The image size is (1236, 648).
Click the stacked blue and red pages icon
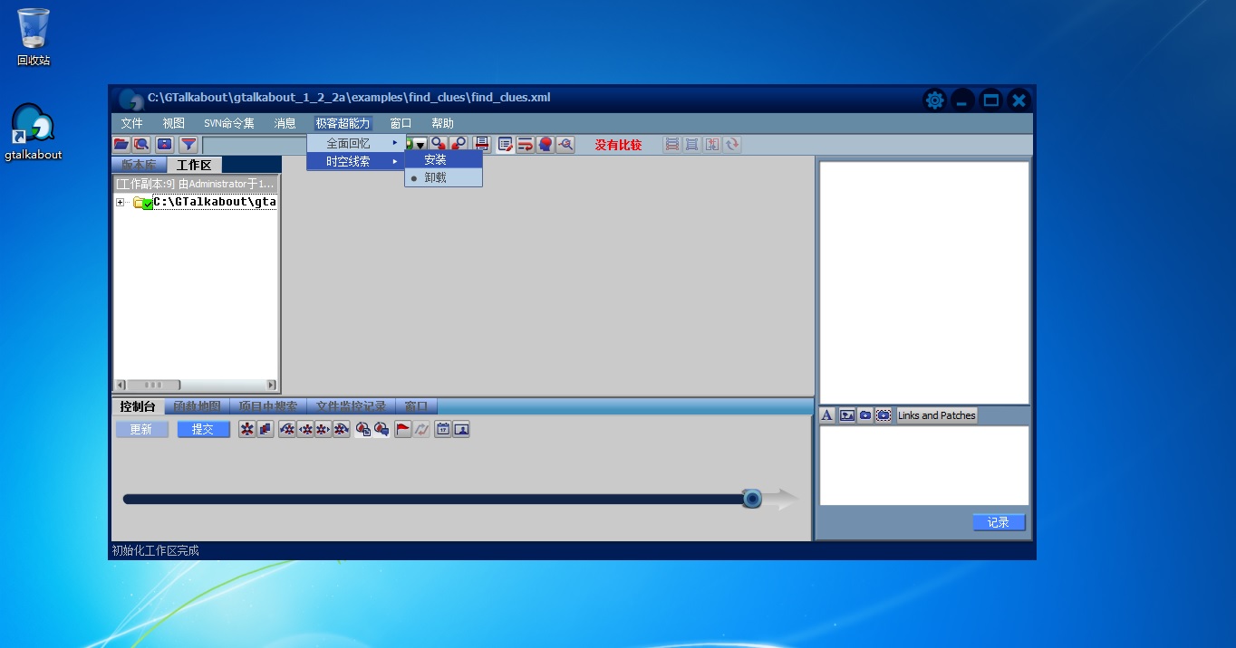266,429
